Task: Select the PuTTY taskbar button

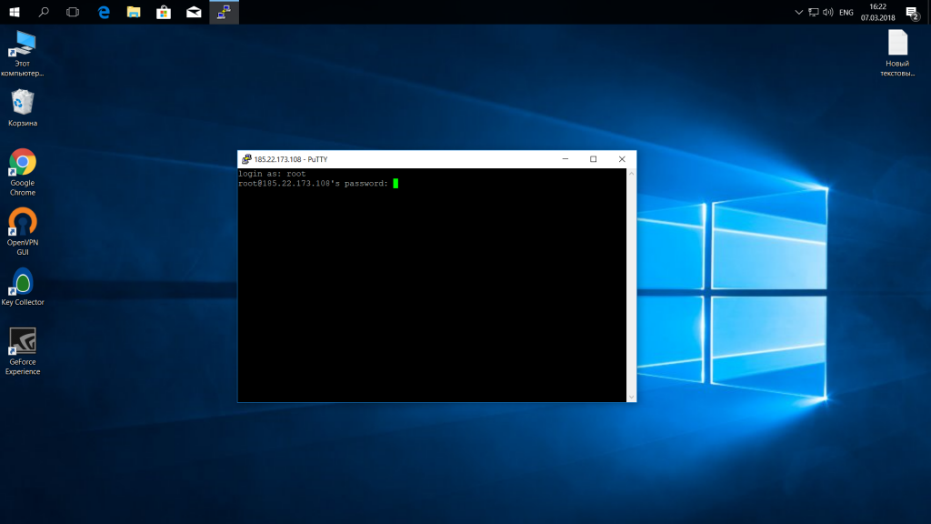Action: (224, 12)
